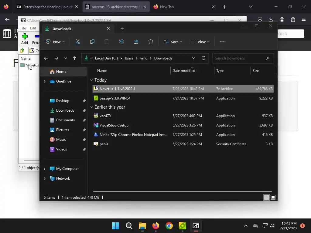This screenshot has width=311, height=233.
Task: Go back with the Explorer back arrow
Action: pyautogui.click(x=46, y=58)
